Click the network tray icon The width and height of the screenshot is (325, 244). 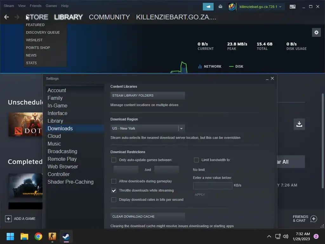click(x=278, y=236)
